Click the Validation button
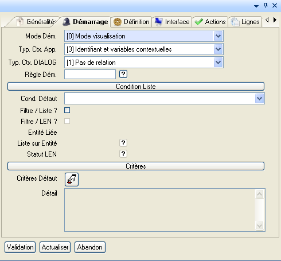This screenshot has width=281, height=261. 20,247
